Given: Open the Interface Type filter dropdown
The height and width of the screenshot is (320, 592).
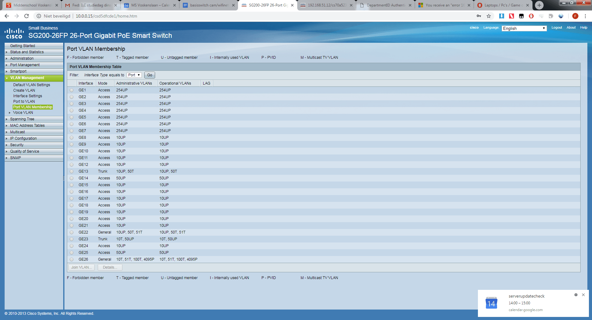Looking at the screenshot, I should point(134,75).
